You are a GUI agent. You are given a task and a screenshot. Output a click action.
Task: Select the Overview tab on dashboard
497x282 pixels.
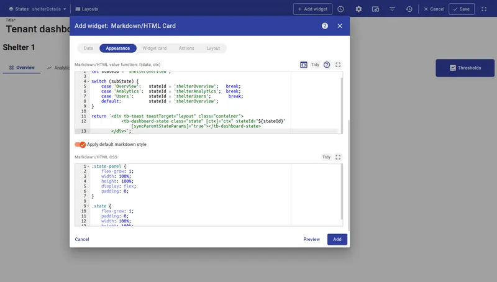(x=22, y=68)
